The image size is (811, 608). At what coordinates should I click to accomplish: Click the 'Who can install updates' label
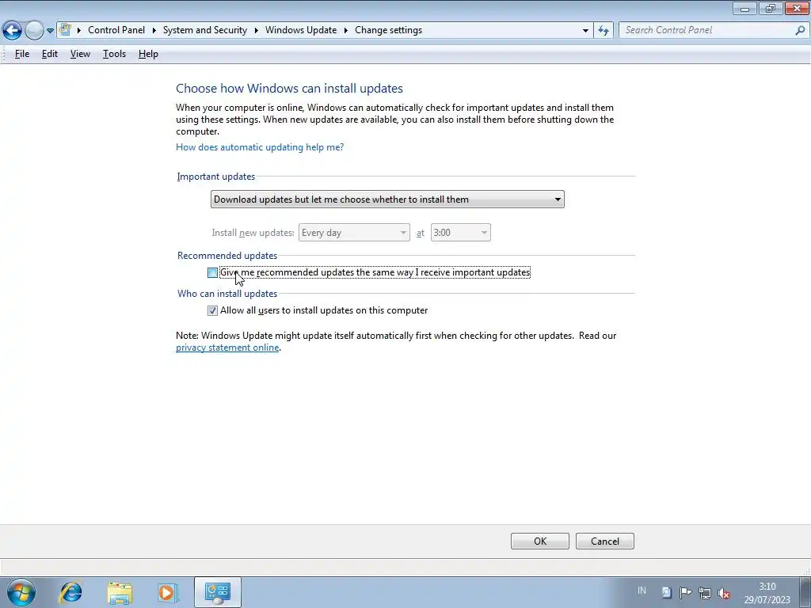pyautogui.click(x=227, y=294)
